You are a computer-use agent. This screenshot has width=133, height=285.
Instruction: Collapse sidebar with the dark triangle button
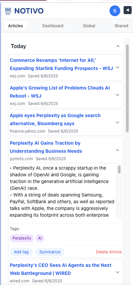[128, 10]
